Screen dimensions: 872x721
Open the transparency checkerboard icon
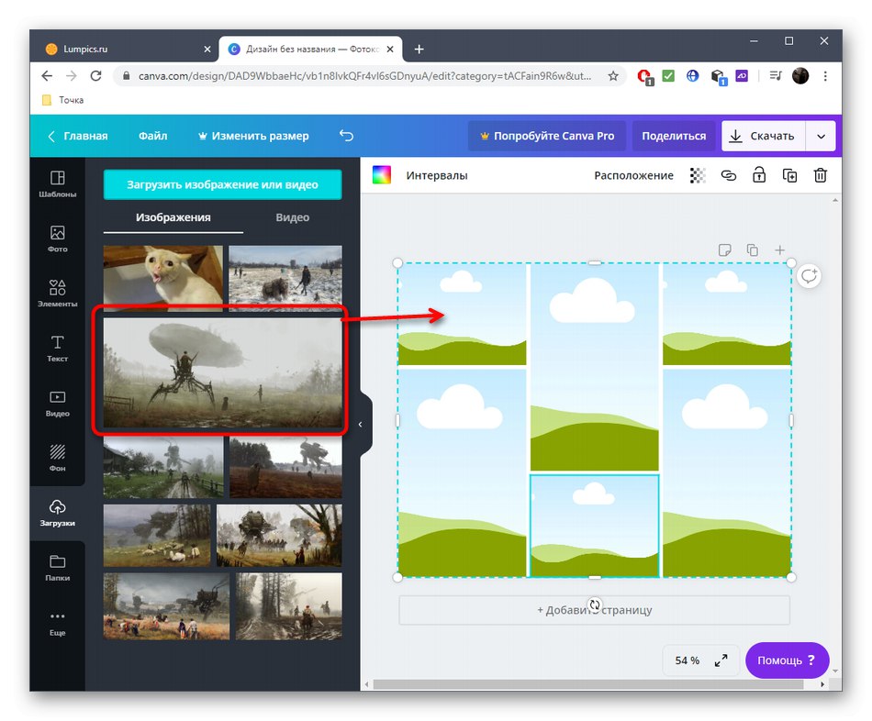[x=698, y=176]
